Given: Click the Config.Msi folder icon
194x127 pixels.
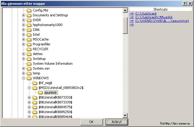Looking at the screenshot, I should 29,10.
